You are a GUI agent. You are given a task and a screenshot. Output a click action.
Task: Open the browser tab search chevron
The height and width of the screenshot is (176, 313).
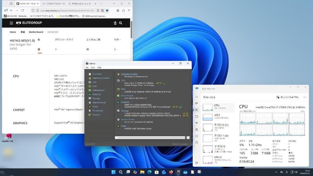(x=101, y=4)
